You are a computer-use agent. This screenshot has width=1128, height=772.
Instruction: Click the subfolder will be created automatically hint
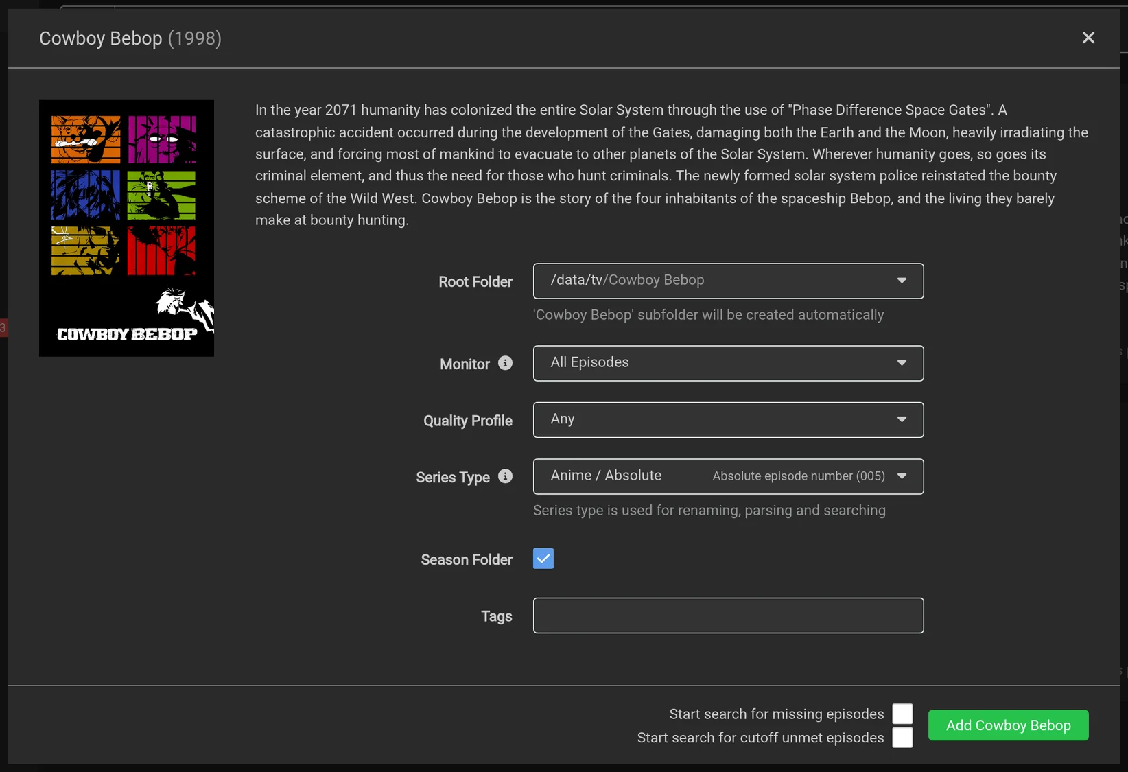tap(708, 315)
